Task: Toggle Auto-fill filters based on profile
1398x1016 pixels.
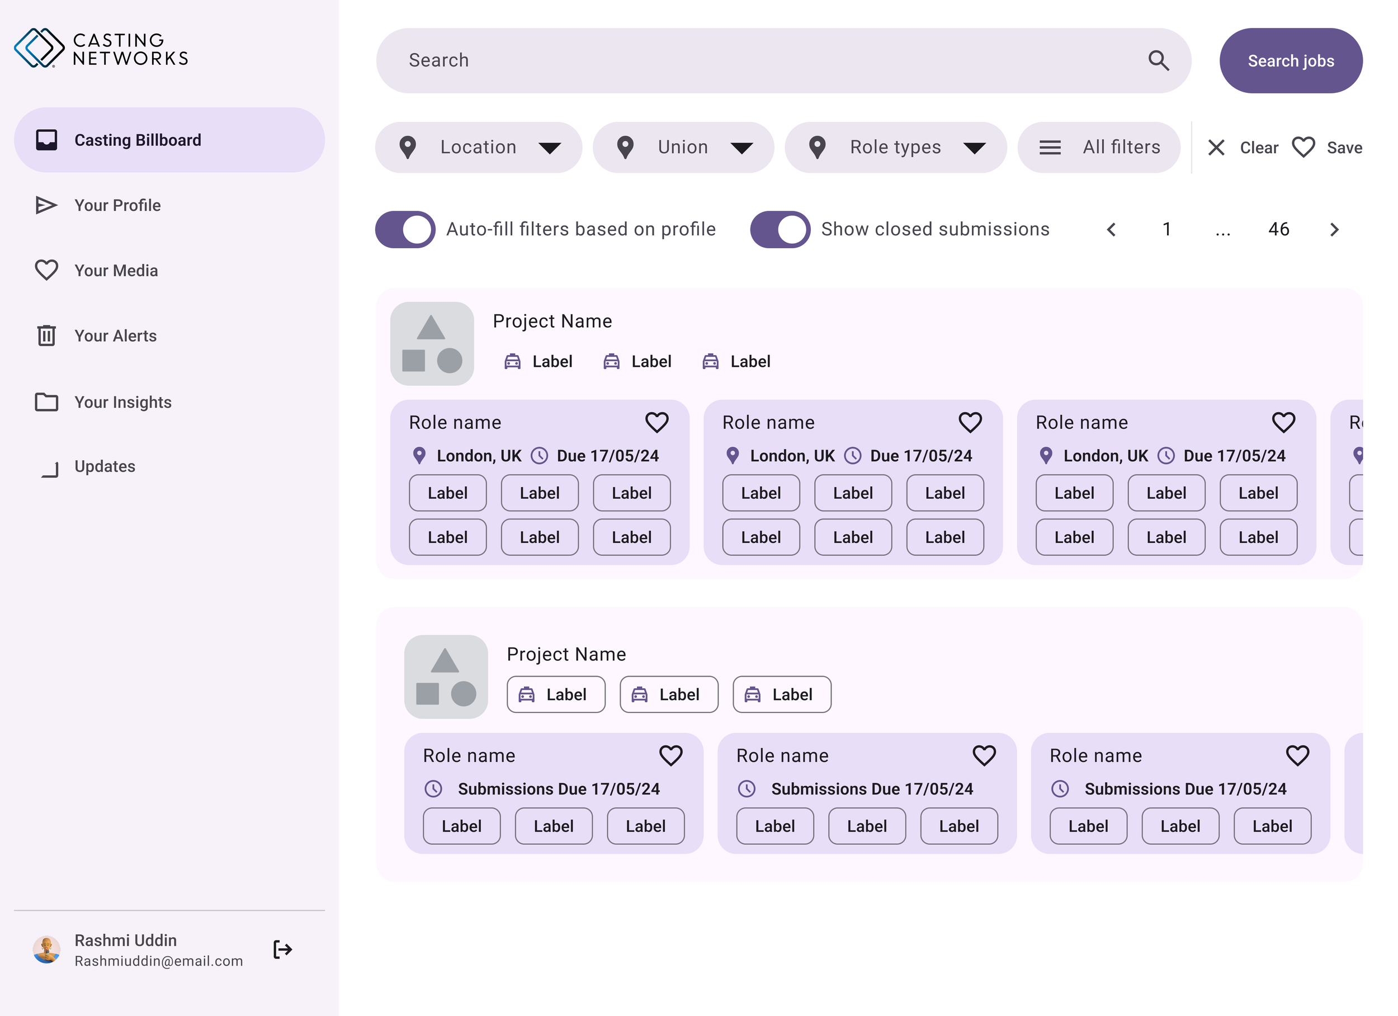Action: click(405, 229)
